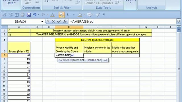
Task: Select column H header
Action: [x=158, y=27]
